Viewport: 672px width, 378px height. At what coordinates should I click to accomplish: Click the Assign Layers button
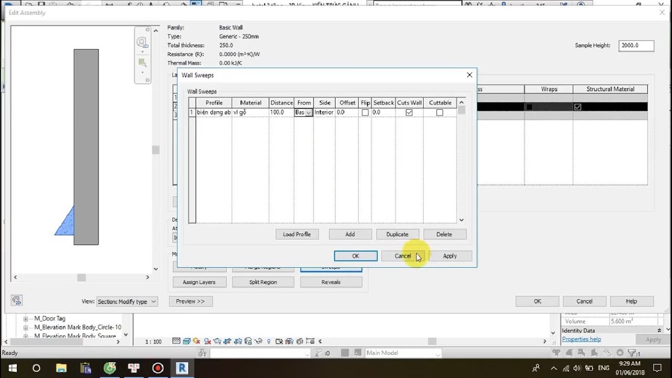[x=199, y=282]
